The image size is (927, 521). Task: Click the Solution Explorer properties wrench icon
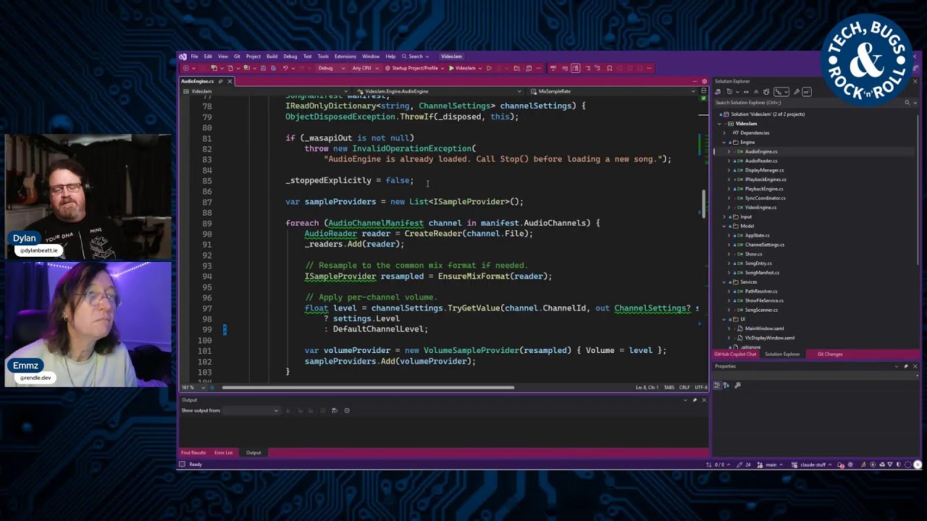[797, 92]
